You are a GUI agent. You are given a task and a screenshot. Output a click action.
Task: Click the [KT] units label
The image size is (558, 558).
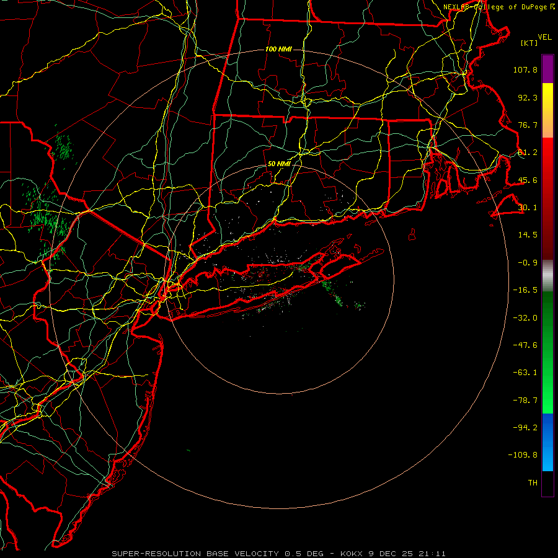pos(529,43)
